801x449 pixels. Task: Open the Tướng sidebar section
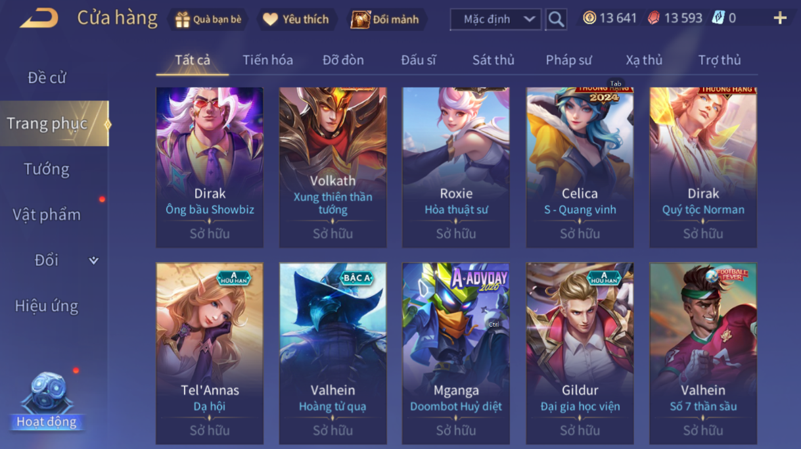click(47, 169)
